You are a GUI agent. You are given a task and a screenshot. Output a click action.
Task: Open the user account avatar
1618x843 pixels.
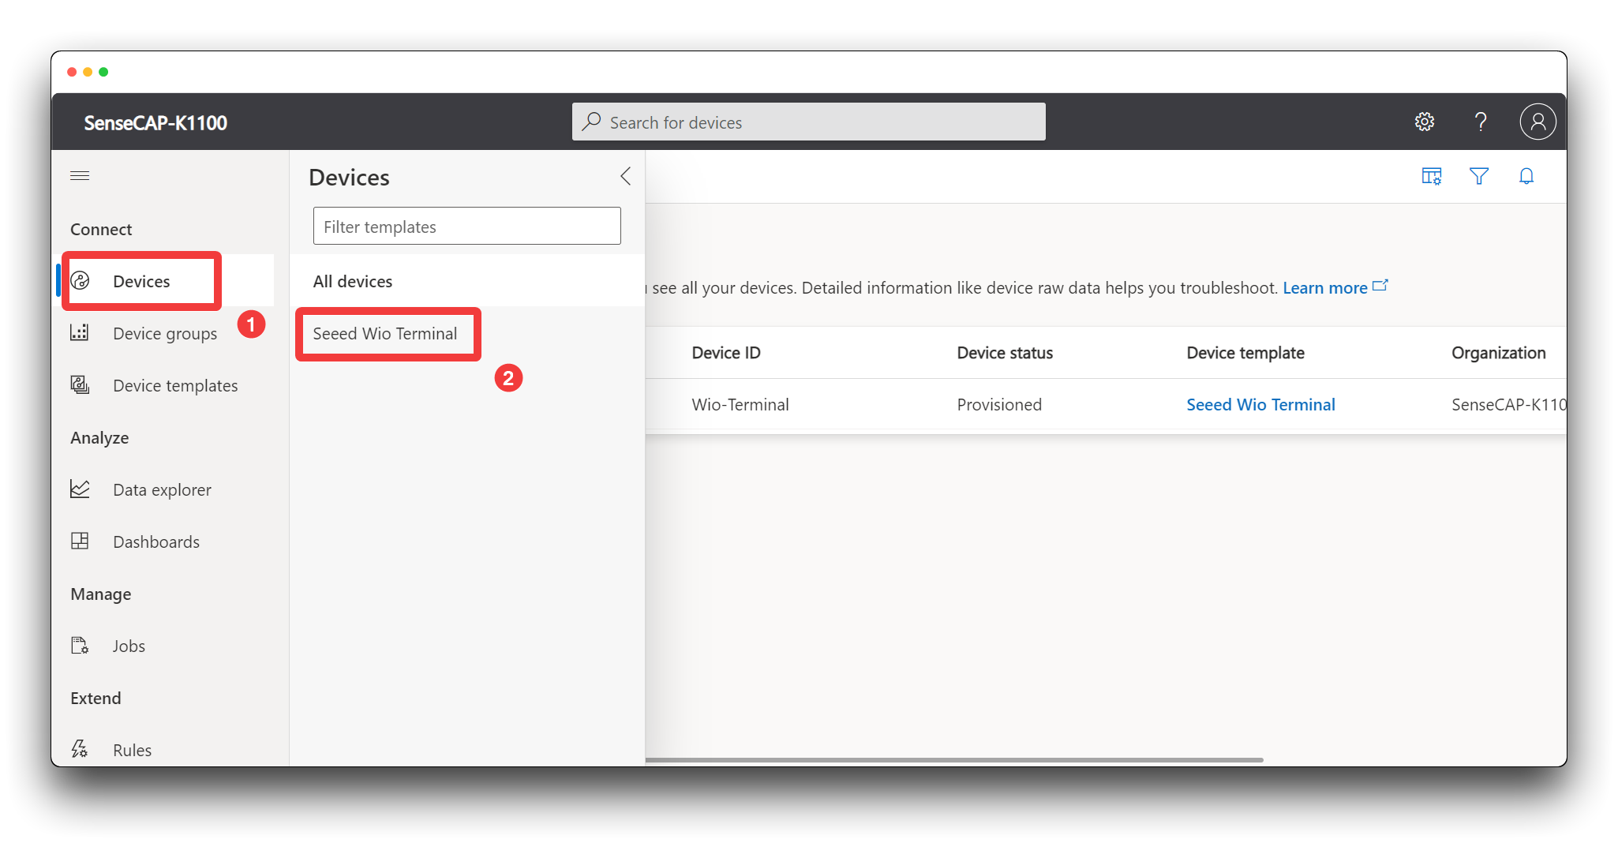1537,122
